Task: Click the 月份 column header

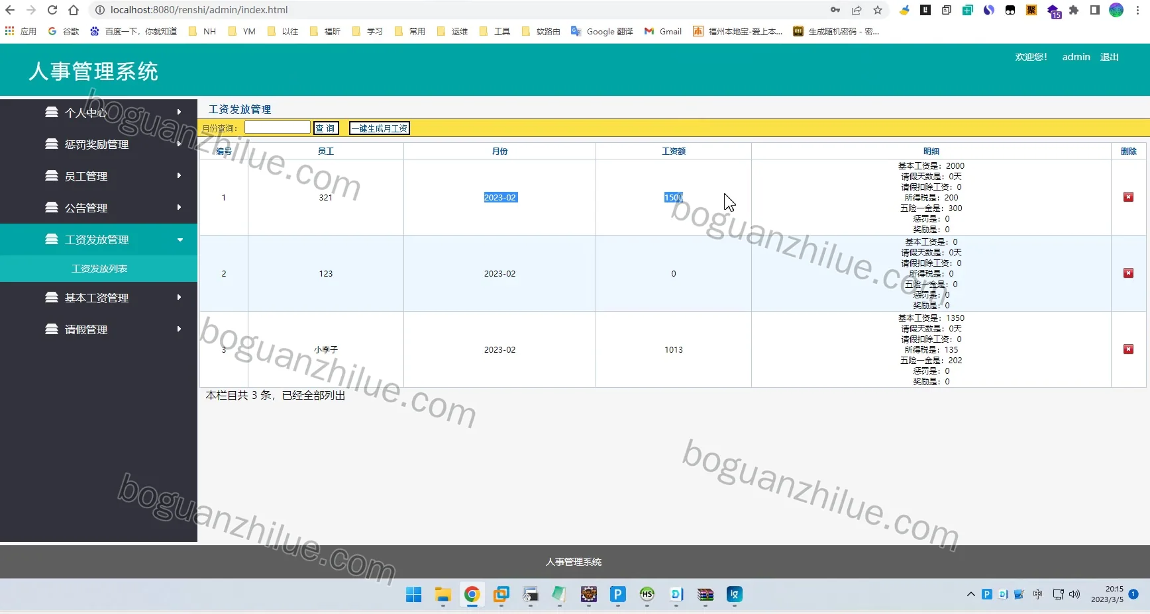Action: click(499, 151)
